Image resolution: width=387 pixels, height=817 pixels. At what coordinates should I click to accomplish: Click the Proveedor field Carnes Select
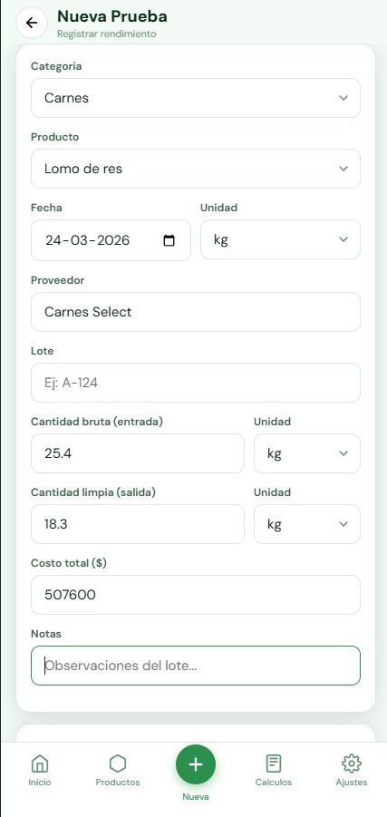tap(196, 312)
